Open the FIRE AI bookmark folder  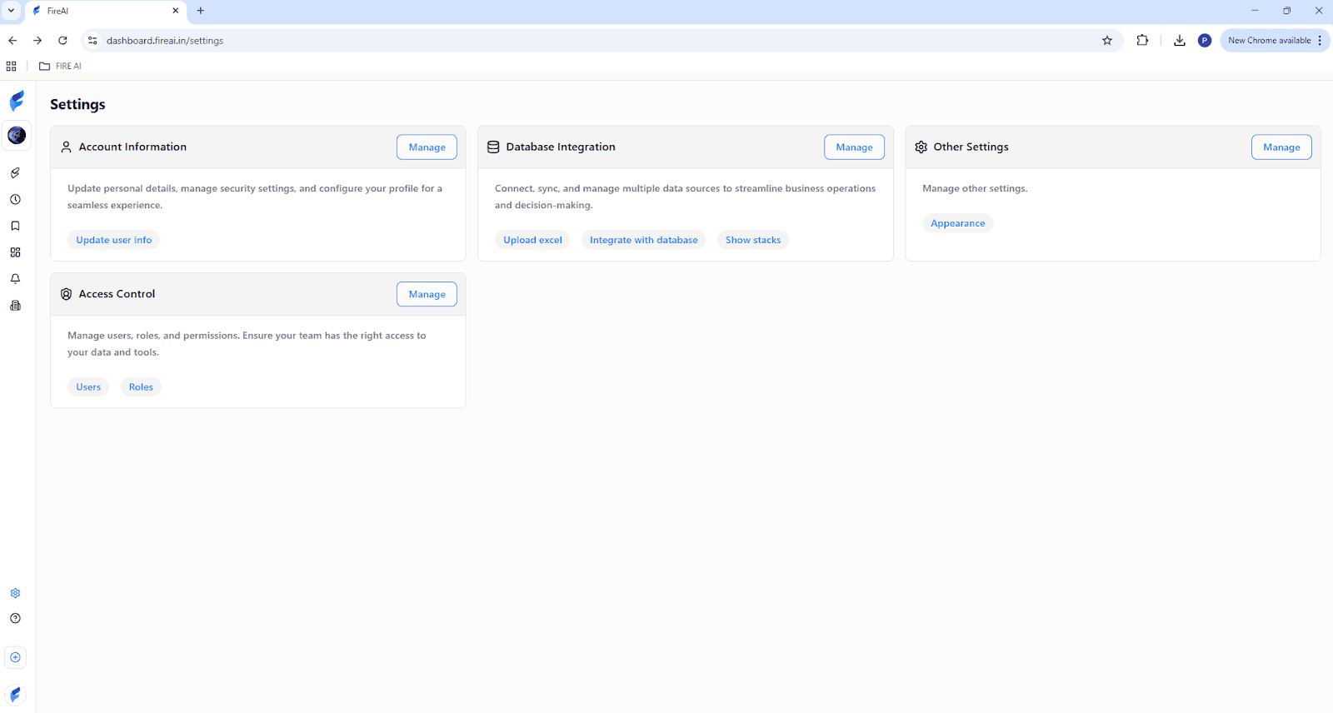coord(61,67)
